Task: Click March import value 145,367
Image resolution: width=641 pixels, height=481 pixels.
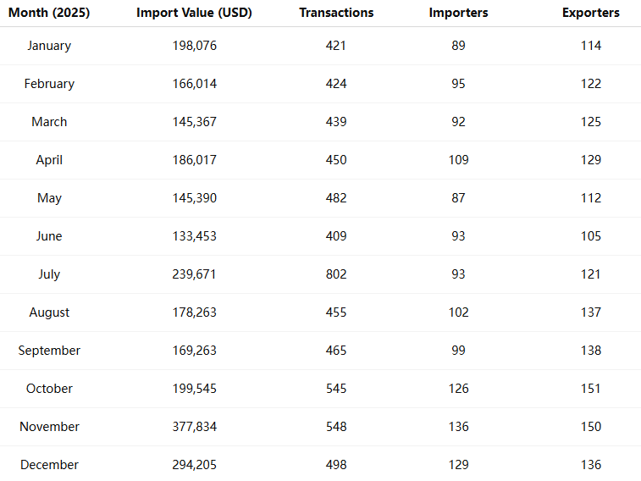Action: [x=194, y=122]
